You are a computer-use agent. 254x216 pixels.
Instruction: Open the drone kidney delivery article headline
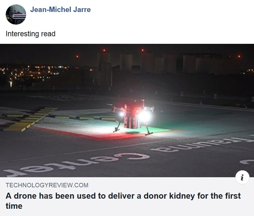[123, 201]
